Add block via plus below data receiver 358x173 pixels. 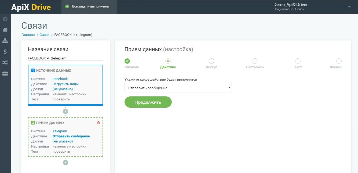click(x=65, y=163)
